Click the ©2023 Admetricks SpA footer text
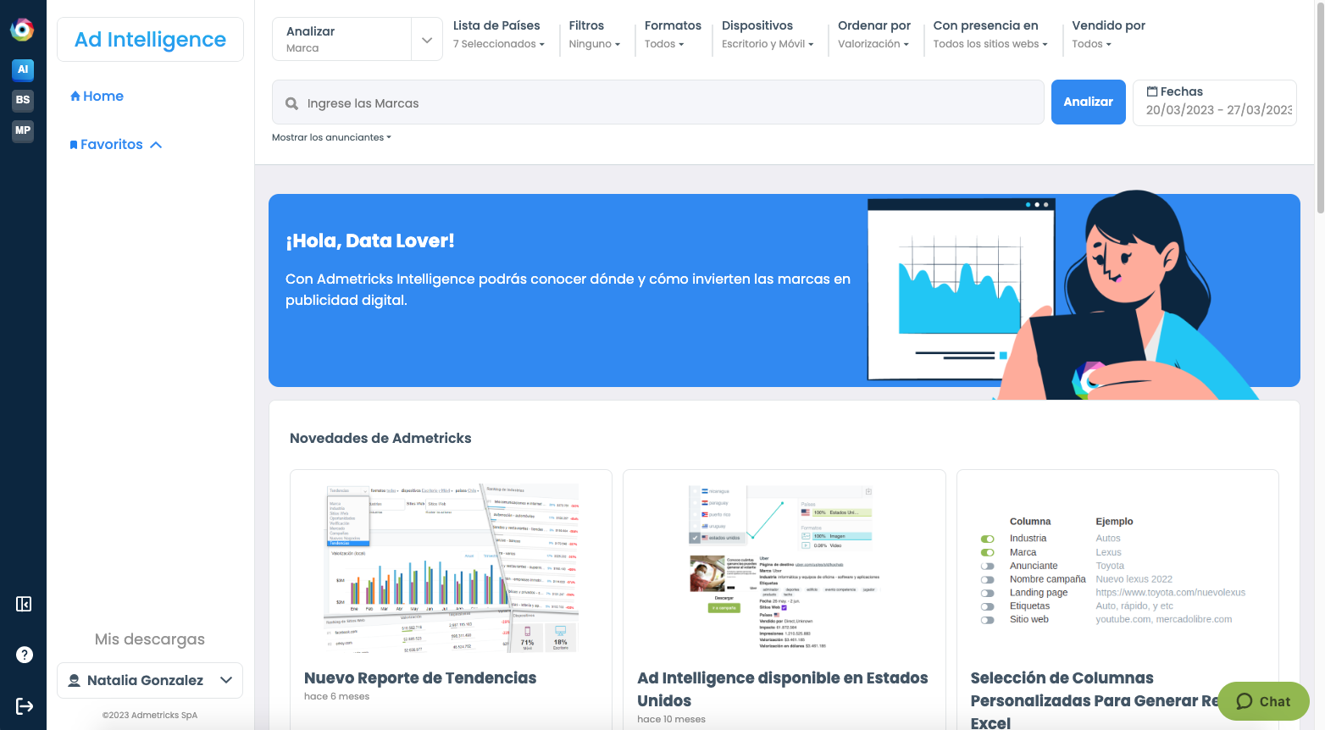 point(150,715)
